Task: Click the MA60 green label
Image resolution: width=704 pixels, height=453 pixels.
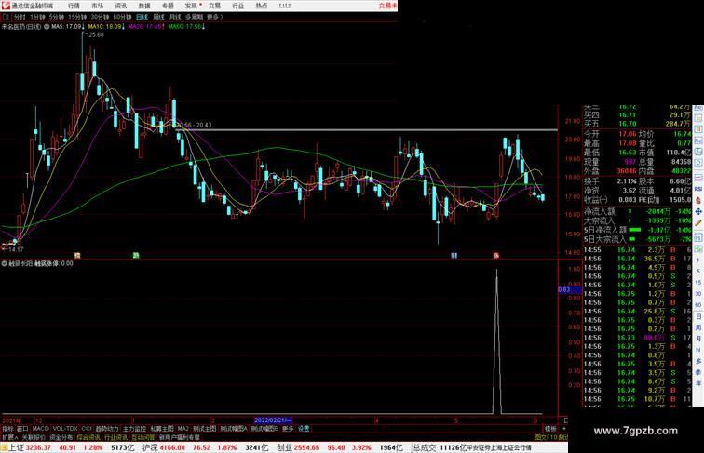Action: [x=187, y=27]
